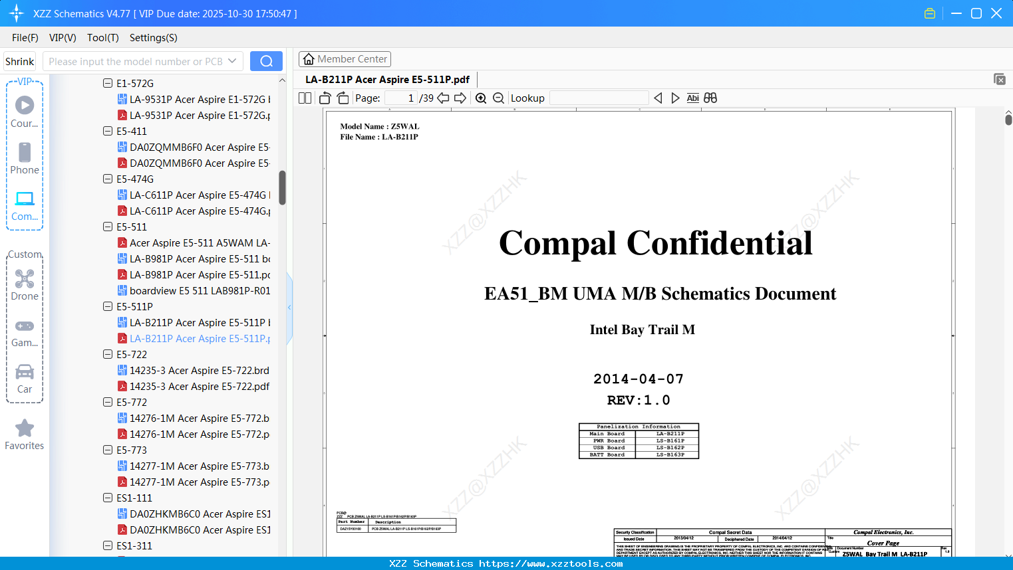Viewport: 1013px width, 570px height.
Task: Open LA-B981P Acer Aspire E5-511 PDF file
Action: coord(194,275)
